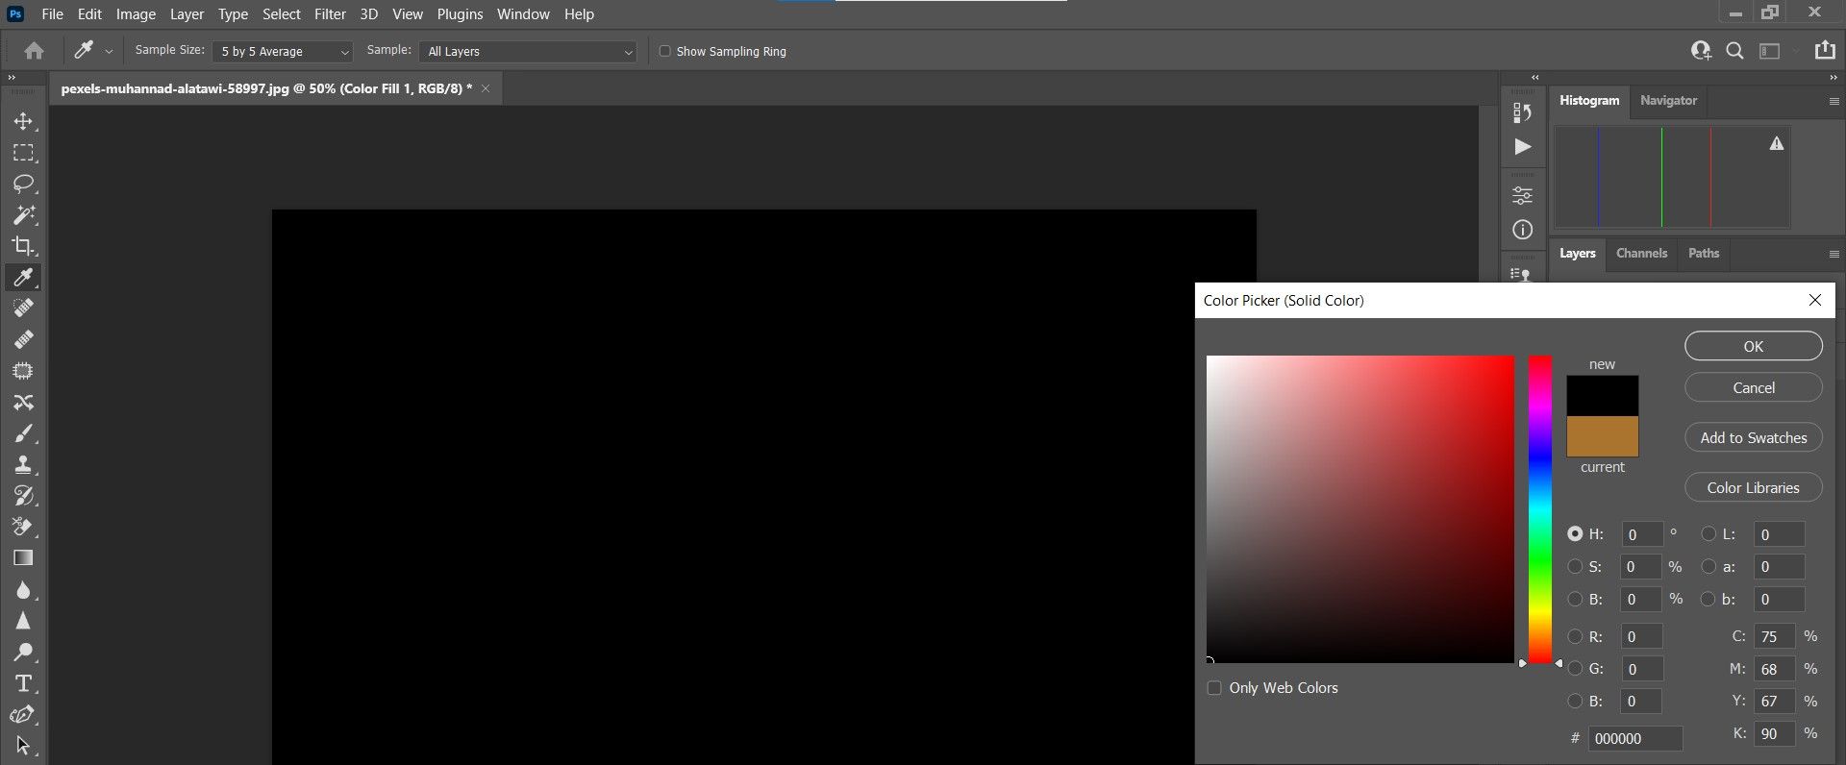Open the Search magnifier icon
Image resolution: width=1846 pixels, height=765 pixels.
[x=1734, y=51]
